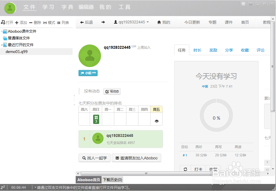Click the scrollbar left arrow
The image size is (276, 191).
point(78,174)
